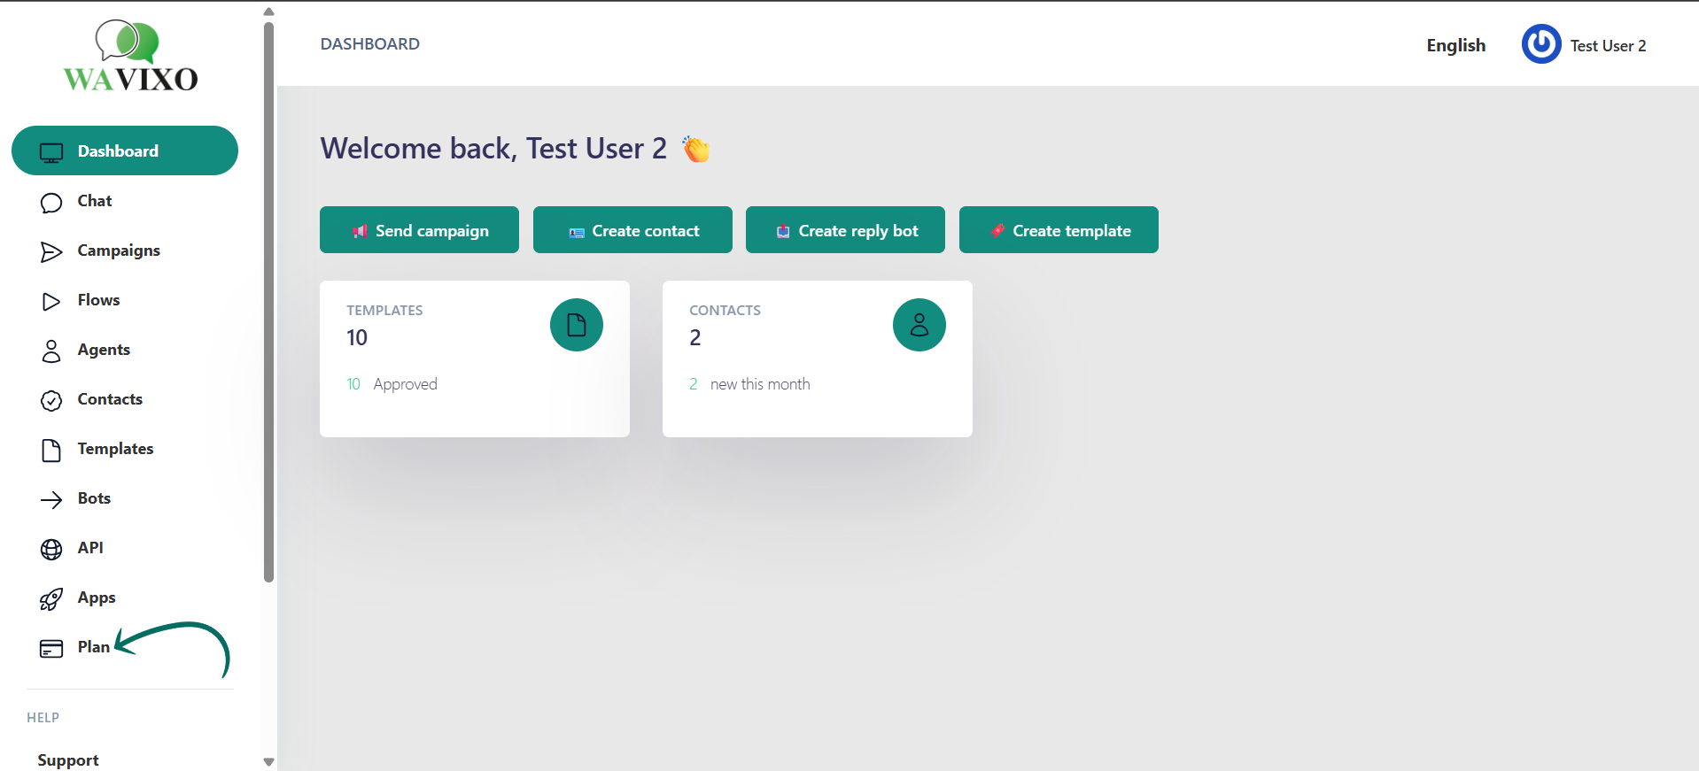This screenshot has width=1699, height=771.
Task: Click the Apps rocket icon
Action: click(x=51, y=599)
